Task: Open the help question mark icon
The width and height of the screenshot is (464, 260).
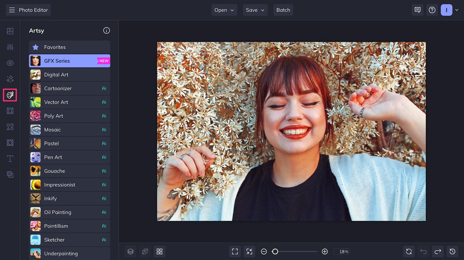Action: [x=432, y=10]
